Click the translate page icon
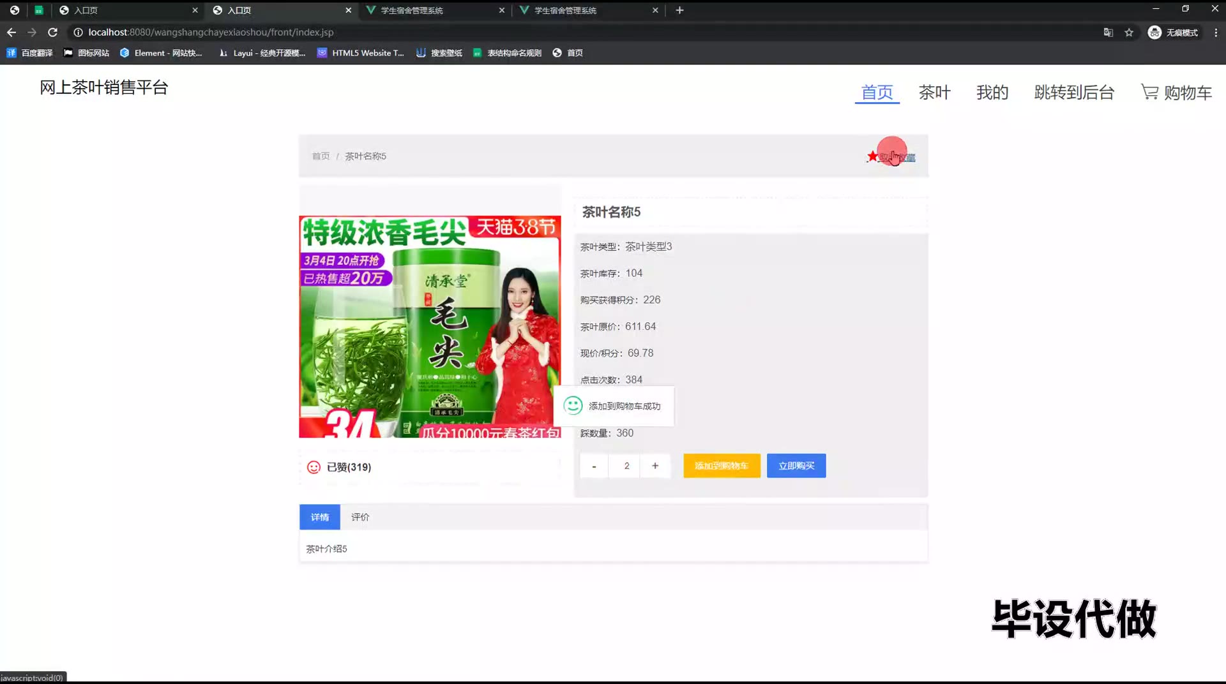 tap(1109, 33)
